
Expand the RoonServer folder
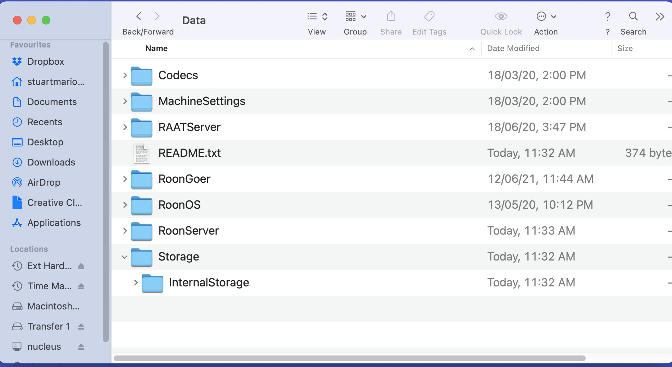click(125, 231)
